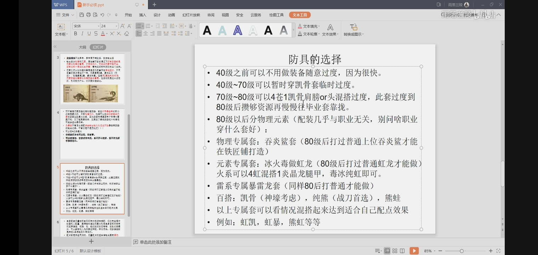The width and height of the screenshot is (538, 255).
Task: Click the Text Effects (文本效果) icon
Action: tap(330, 30)
